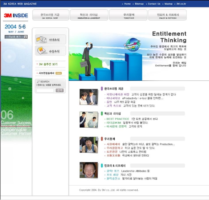The image size is (209, 200).
Task: Open 포토 세상 자녀 사진 link
Action: 119,175
